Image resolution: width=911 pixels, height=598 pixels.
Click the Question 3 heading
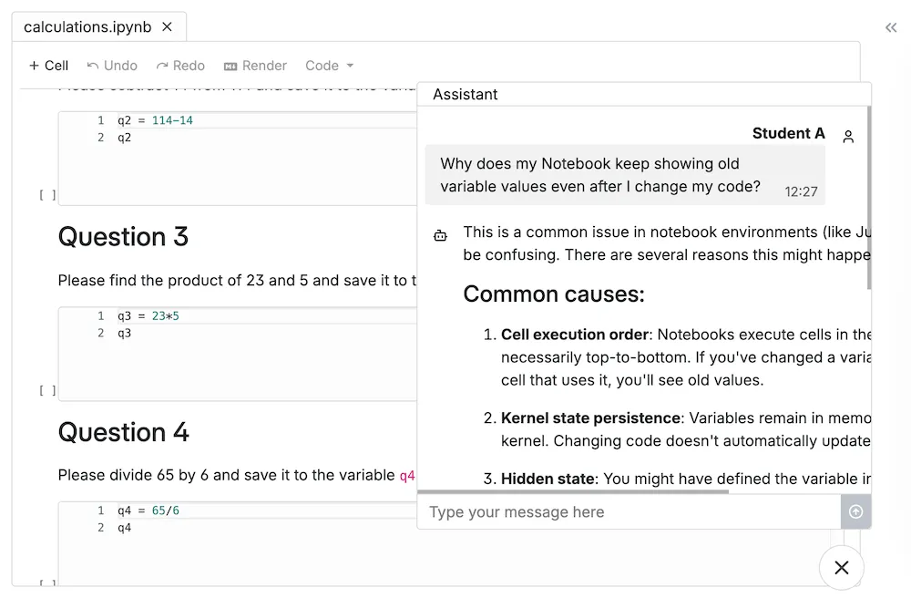click(123, 236)
